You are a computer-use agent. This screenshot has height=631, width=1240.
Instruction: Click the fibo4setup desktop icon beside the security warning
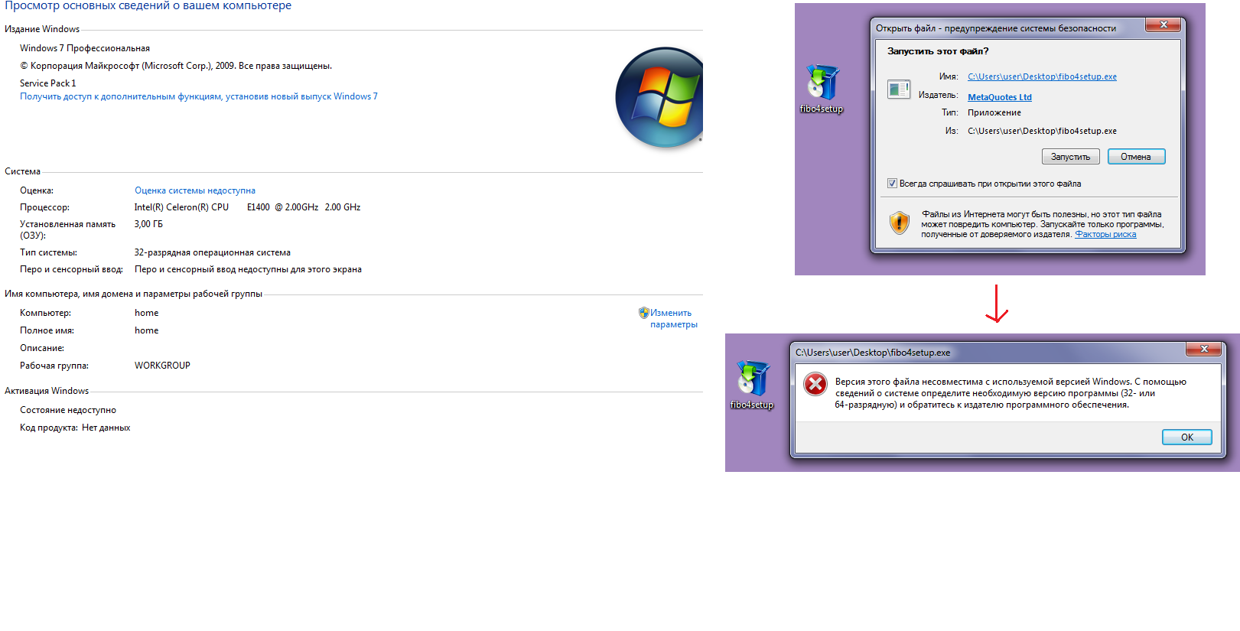click(822, 89)
